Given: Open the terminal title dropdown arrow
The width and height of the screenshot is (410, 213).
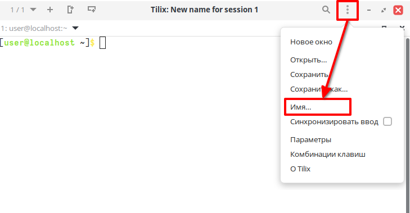Looking at the screenshot, I should tap(75, 28).
